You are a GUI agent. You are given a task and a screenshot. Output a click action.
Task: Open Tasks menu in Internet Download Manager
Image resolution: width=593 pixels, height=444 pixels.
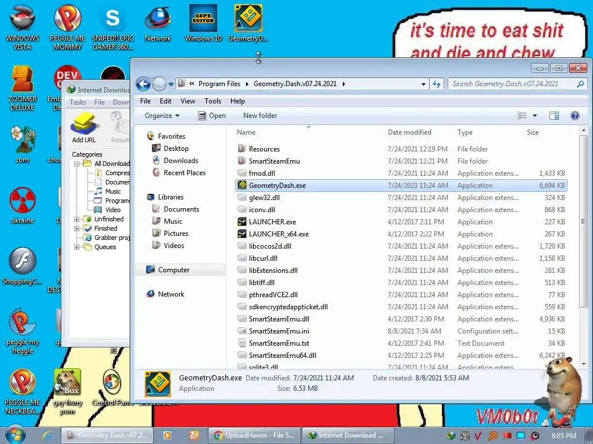pyautogui.click(x=78, y=102)
